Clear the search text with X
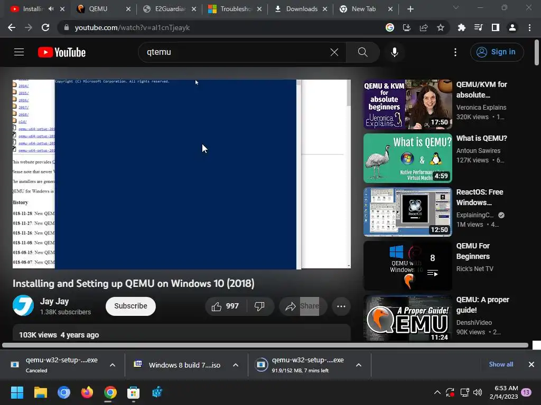The width and height of the screenshot is (541, 405). (x=334, y=52)
